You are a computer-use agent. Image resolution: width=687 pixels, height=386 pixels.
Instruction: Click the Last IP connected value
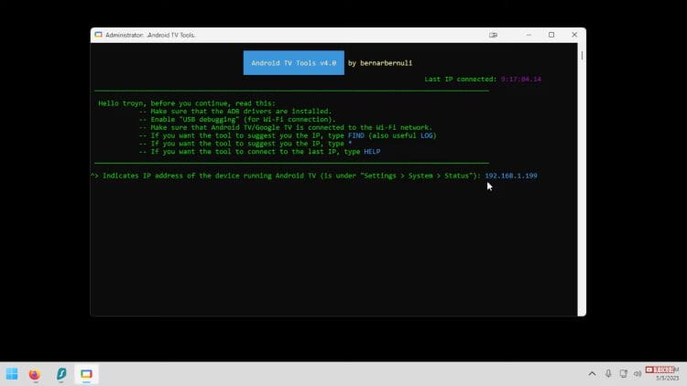coord(521,80)
